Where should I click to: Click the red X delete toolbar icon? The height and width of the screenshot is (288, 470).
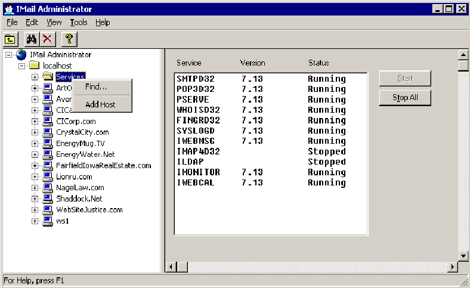coord(47,39)
